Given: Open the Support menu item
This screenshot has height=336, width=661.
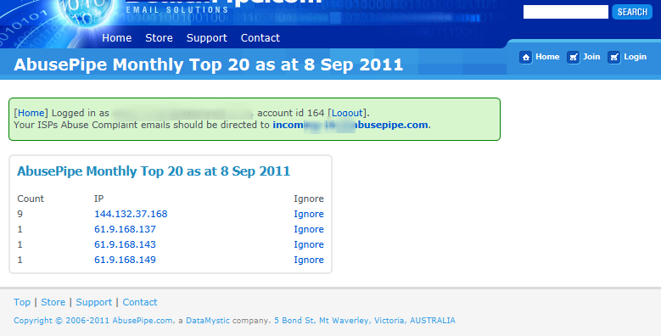Looking at the screenshot, I should point(206,38).
